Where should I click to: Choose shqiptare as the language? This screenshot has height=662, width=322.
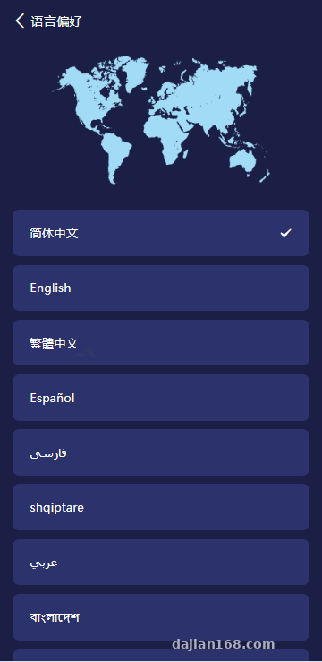click(x=161, y=507)
